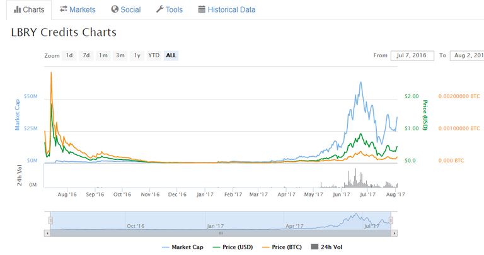Set chart zoom to YTD
The width and height of the screenshot is (484, 255).
click(154, 55)
